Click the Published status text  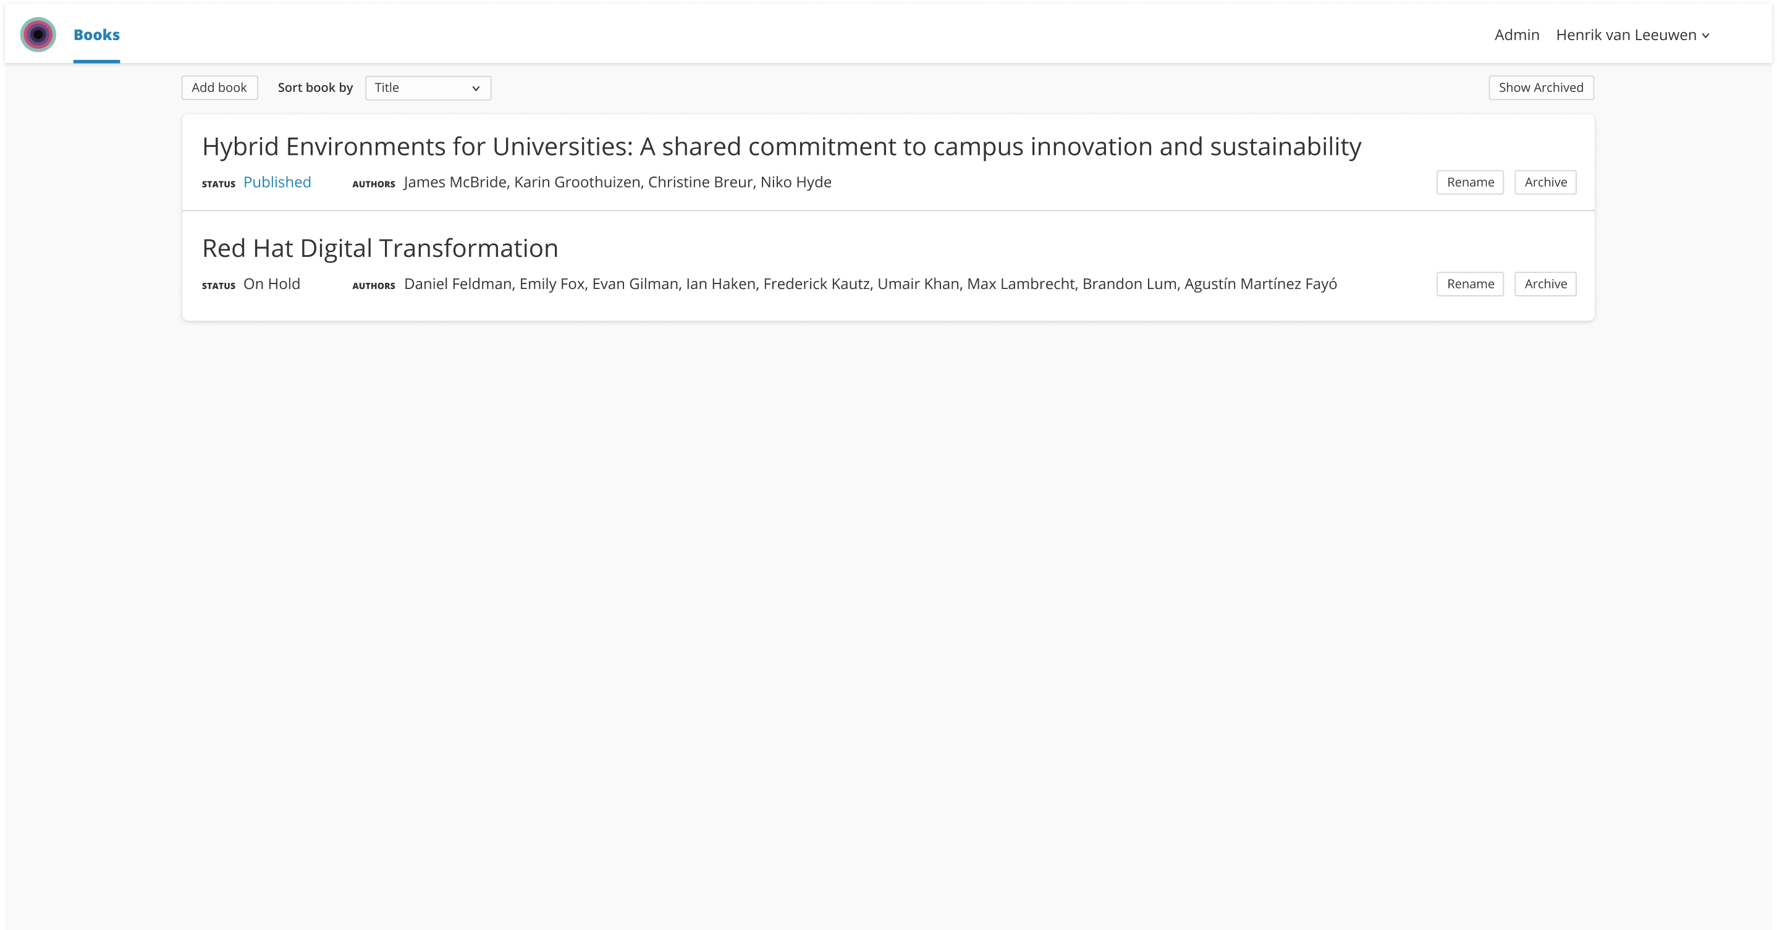(x=277, y=182)
